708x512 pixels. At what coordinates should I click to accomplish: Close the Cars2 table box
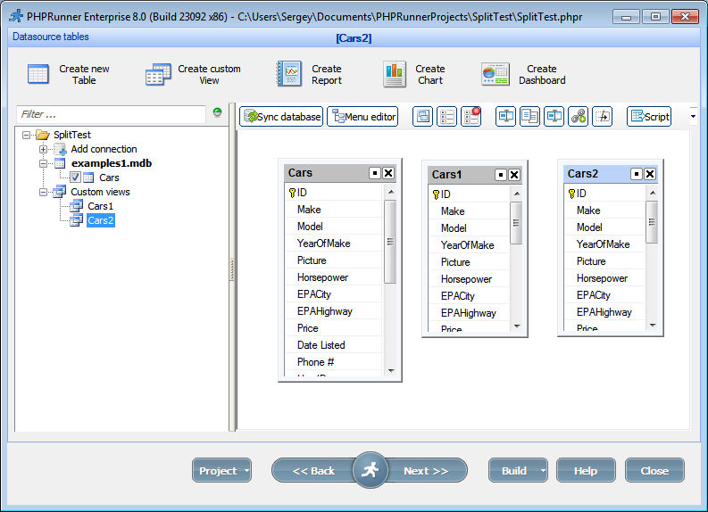click(650, 174)
